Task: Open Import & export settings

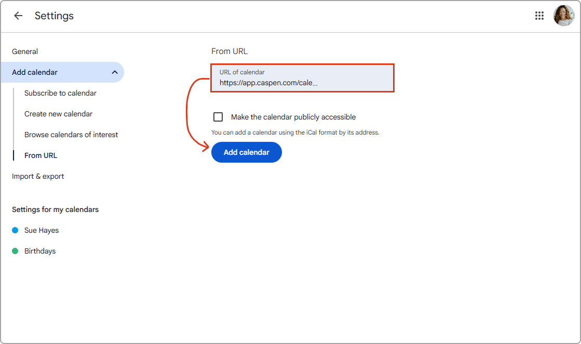Action: (x=38, y=176)
